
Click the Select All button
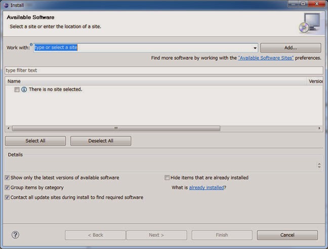pyautogui.click(x=35, y=141)
